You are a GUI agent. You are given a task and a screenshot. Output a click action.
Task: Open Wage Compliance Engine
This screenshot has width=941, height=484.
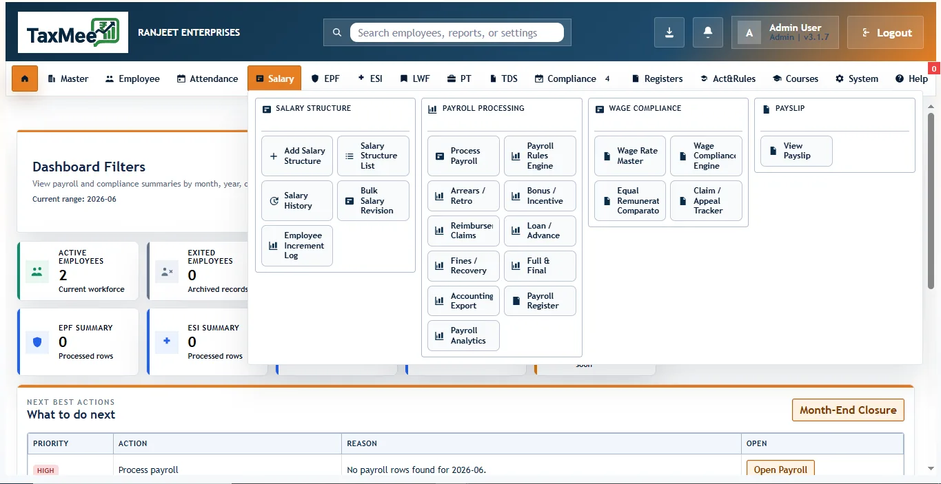[x=707, y=156]
